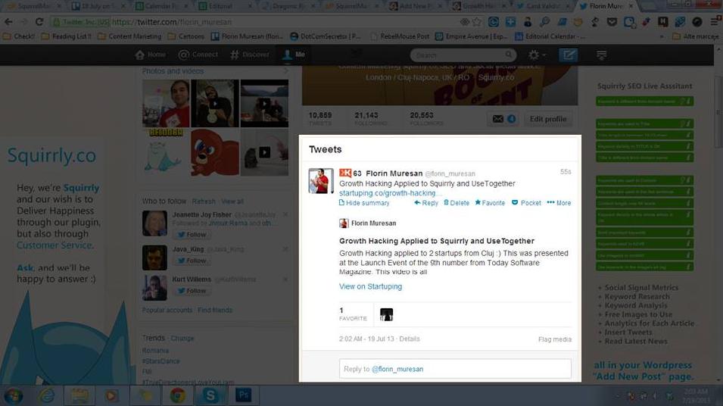The height and width of the screenshot is (406, 723).
Task: Open the tweets count stat
Action: coord(320,119)
